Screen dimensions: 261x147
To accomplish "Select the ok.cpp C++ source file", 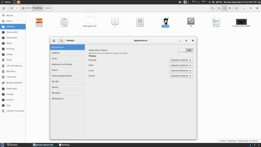I will [216, 21].
